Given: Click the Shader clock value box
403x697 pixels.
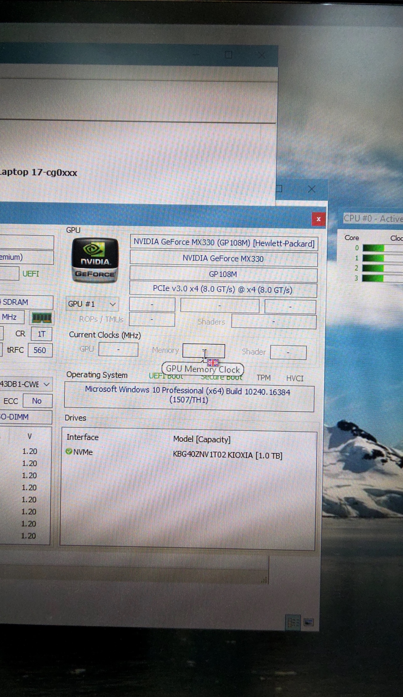Looking at the screenshot, I should [x=288, y=352].
